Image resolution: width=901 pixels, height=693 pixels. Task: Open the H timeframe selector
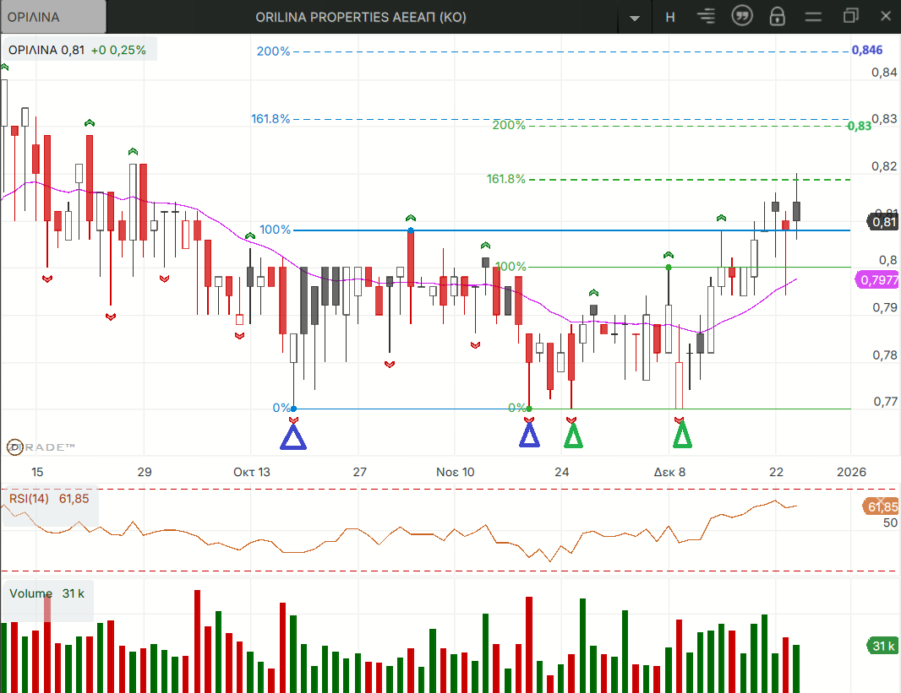point(670,17)
